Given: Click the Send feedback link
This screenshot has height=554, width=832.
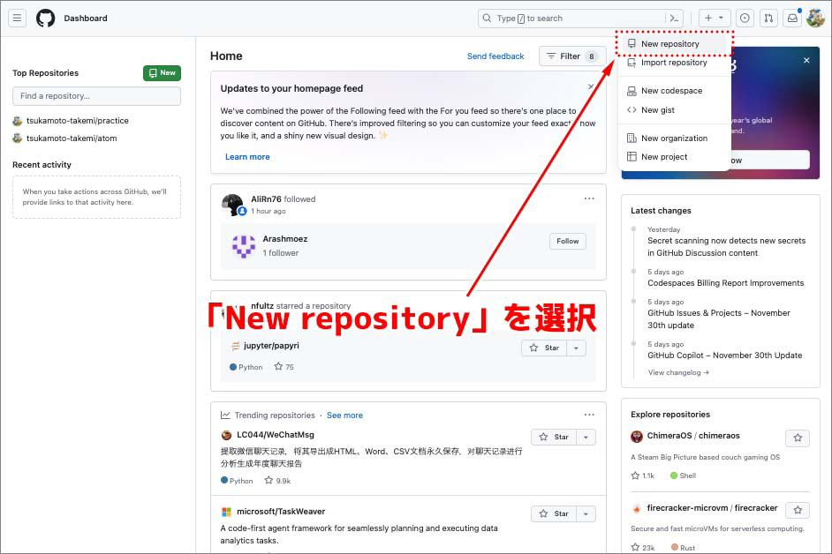Looking at the screenshot, I should (x=495, y=56).
